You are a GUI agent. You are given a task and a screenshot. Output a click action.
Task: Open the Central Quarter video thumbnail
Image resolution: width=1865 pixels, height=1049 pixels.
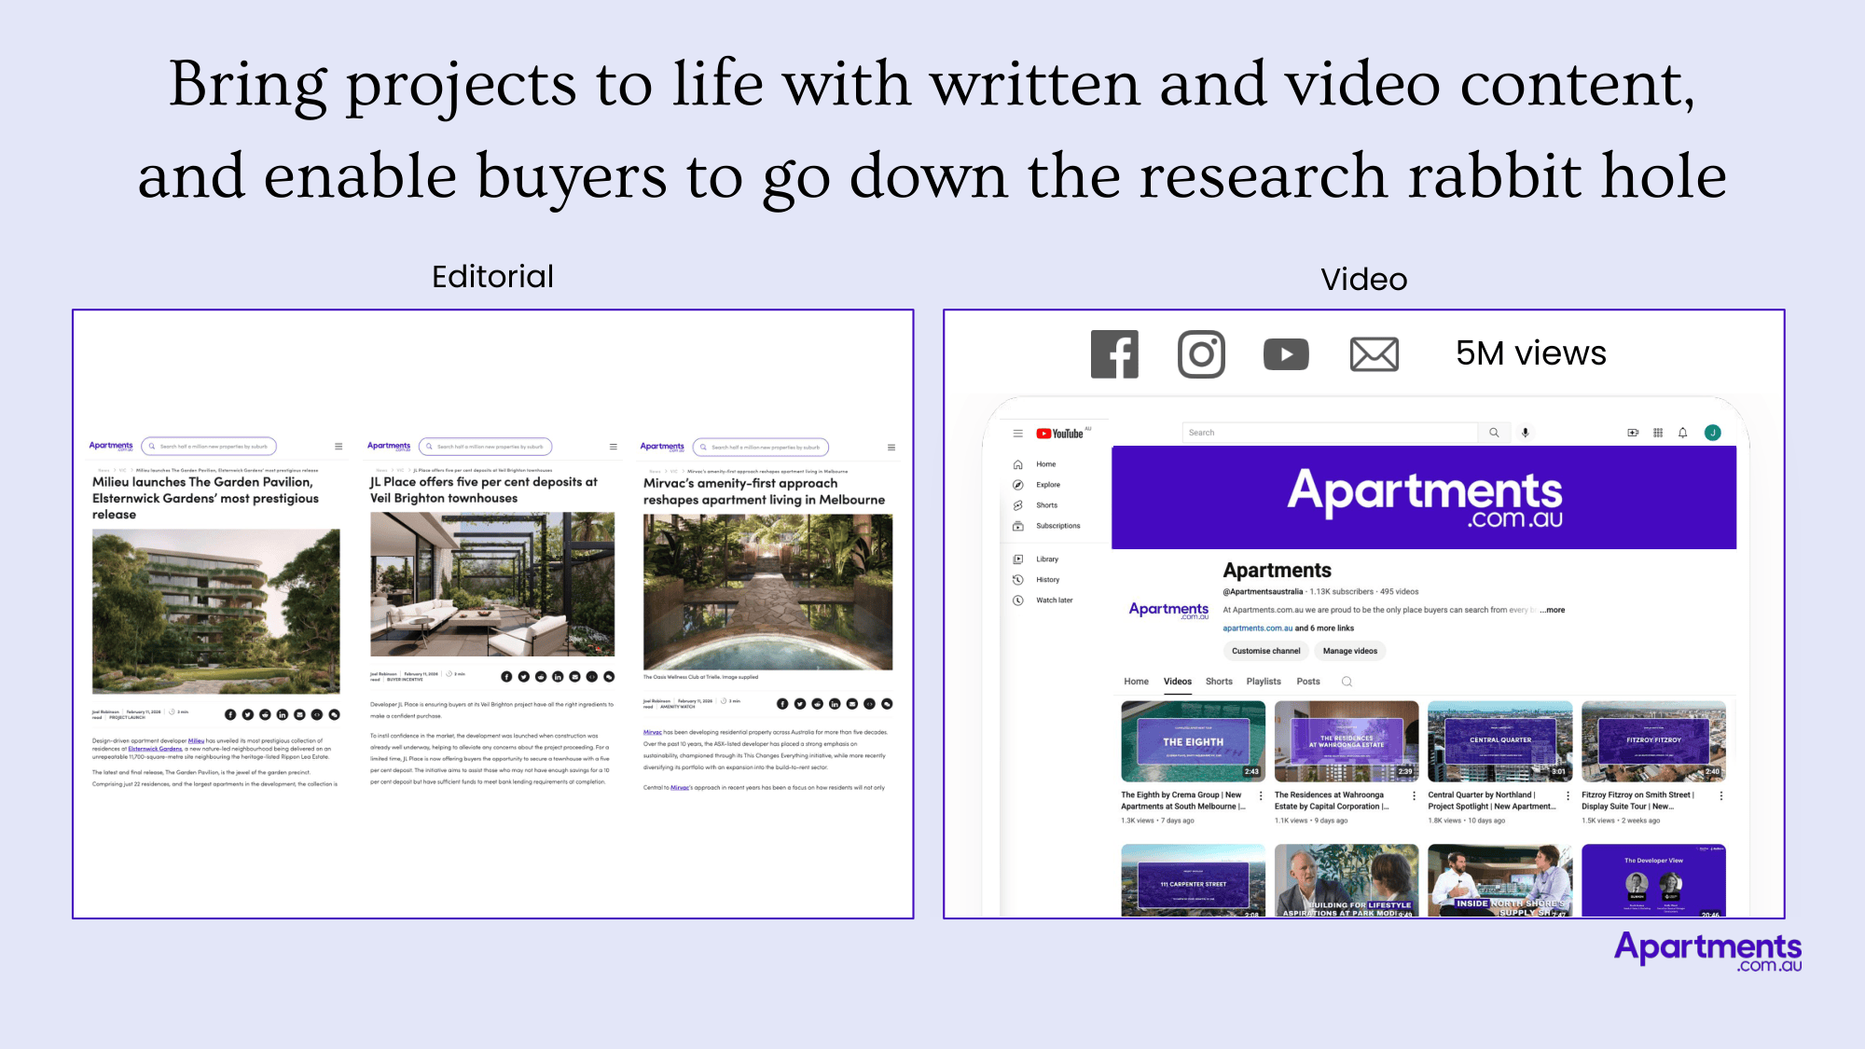(1499, 741)
